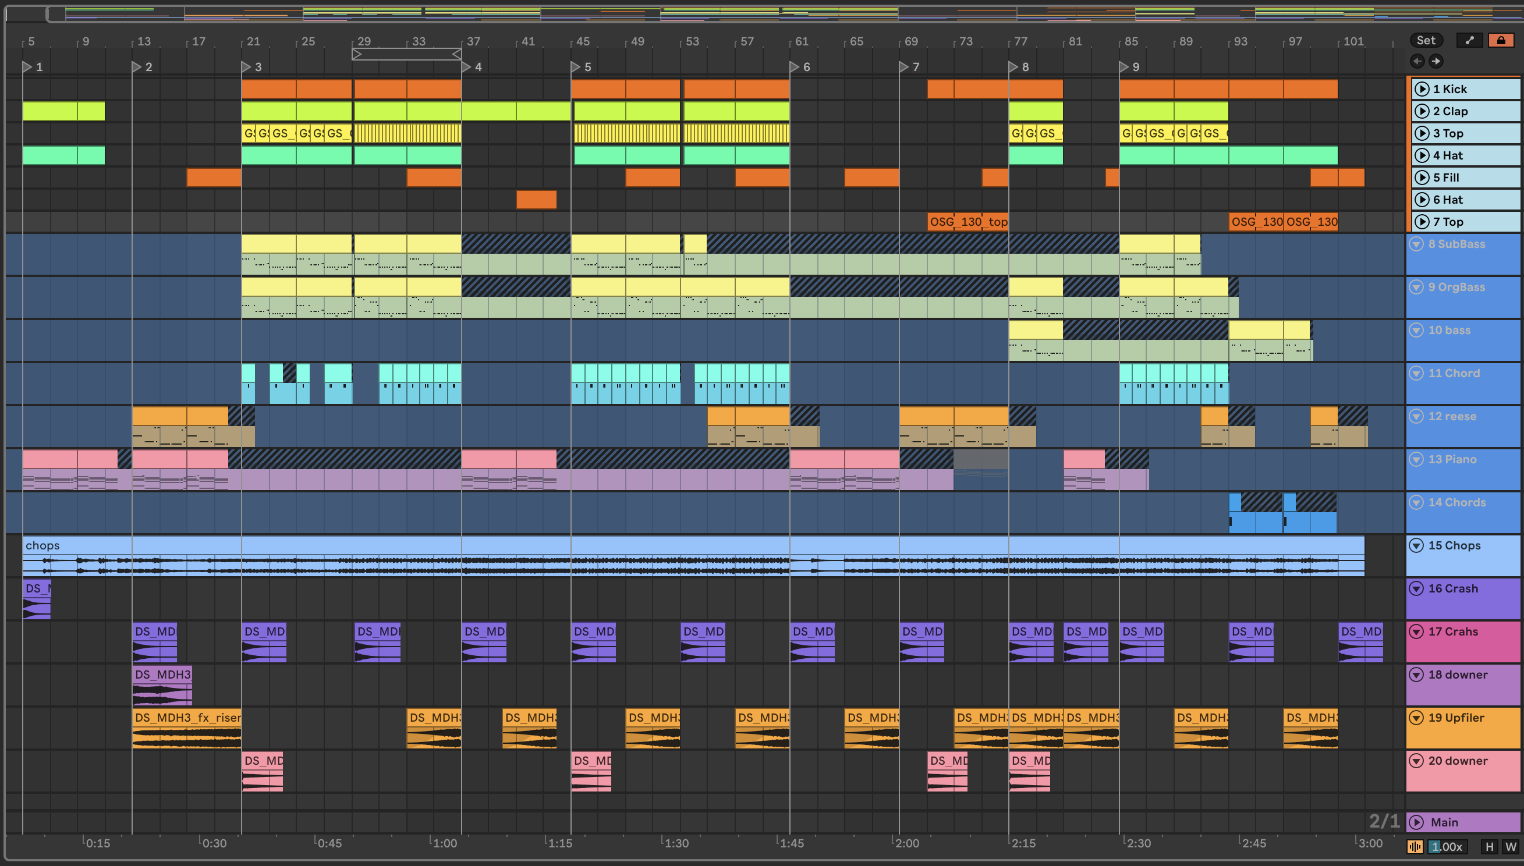The image size is (1524, 866).
Task: Click locator marker 5 in the timeline
Action: 576,66
